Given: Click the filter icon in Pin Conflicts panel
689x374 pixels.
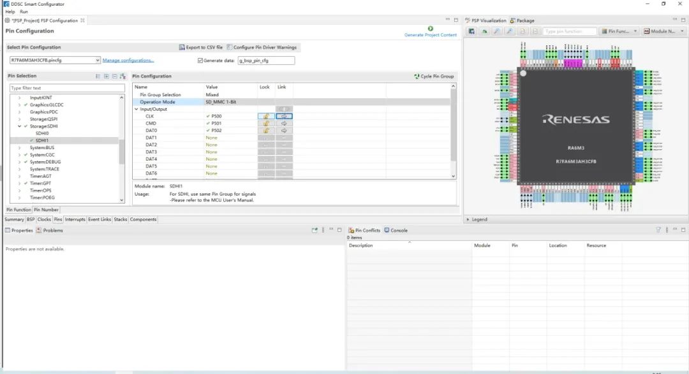Looking at the screenshot, I should [x=658, y=230].
